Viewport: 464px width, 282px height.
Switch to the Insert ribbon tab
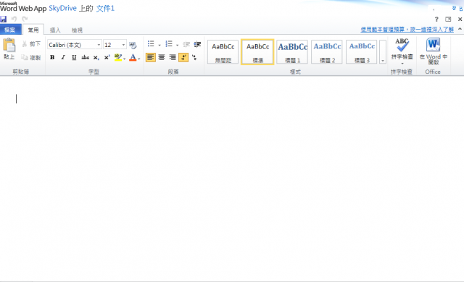[x=55, y=30]
